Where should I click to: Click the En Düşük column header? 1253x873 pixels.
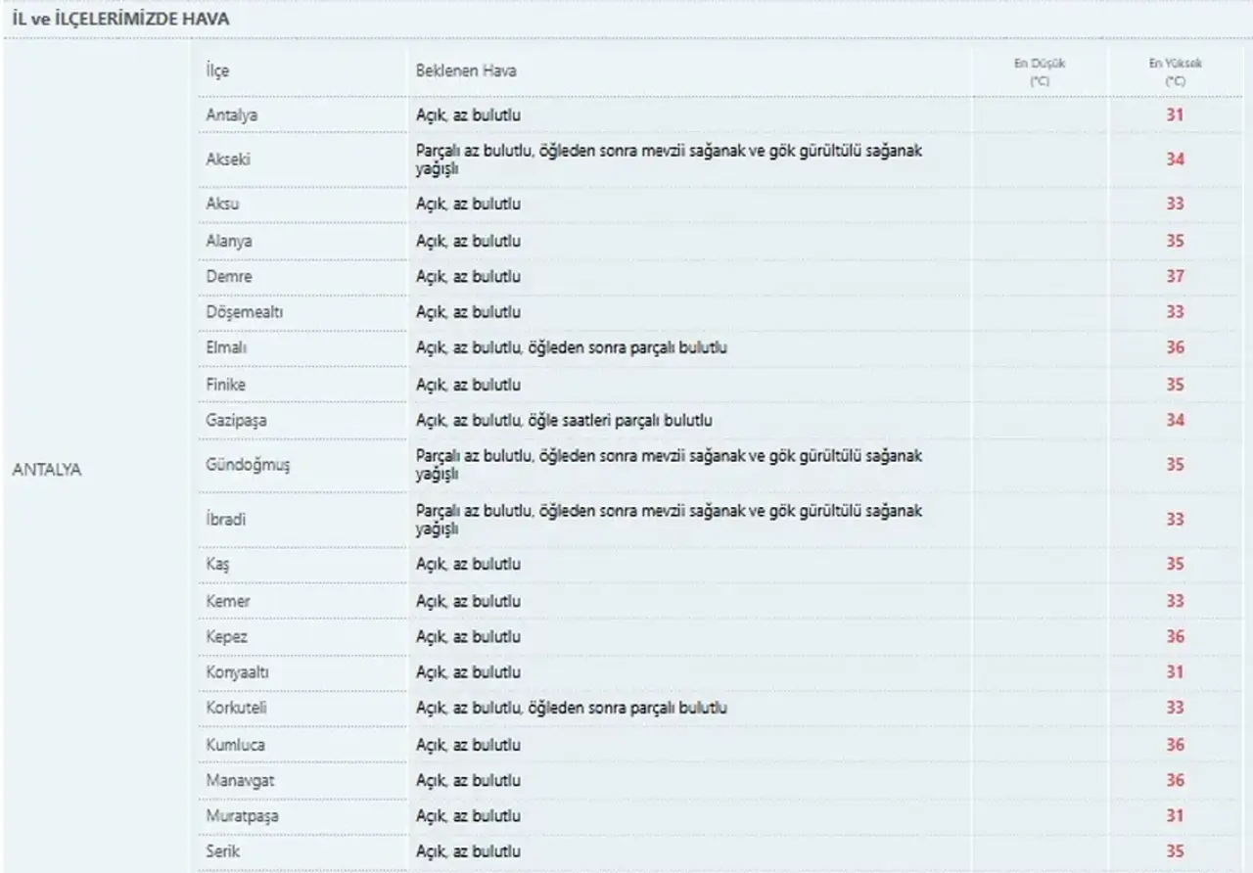tap(1039, 72)
